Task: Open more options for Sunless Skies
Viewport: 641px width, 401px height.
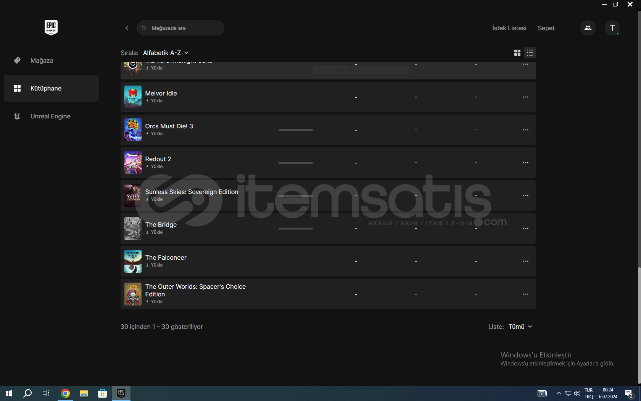Action: (526, 196)
